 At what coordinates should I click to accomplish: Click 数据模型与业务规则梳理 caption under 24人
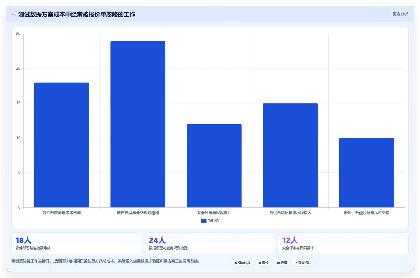click(168, 248)
